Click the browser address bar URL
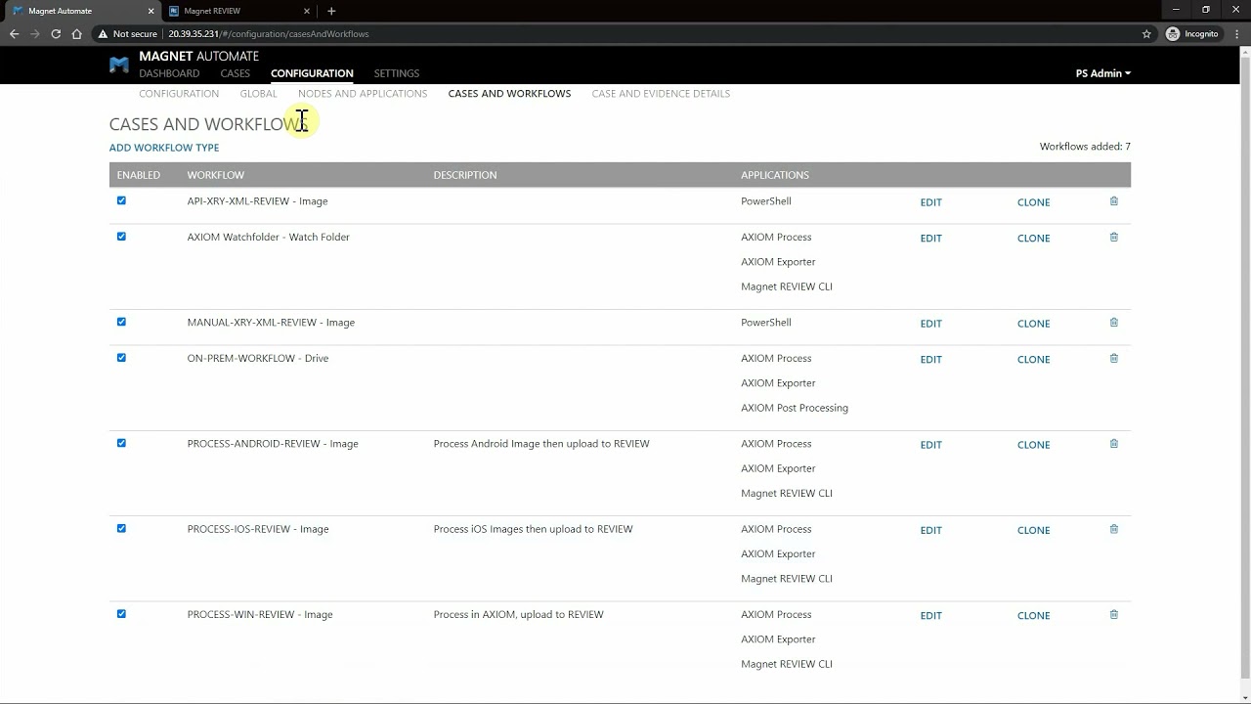The width and height of the screenshot is (1251, 704). pyautogui.click(x=268, y=33)
